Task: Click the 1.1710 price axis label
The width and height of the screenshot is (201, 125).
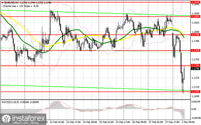Action: pos(196,87)
